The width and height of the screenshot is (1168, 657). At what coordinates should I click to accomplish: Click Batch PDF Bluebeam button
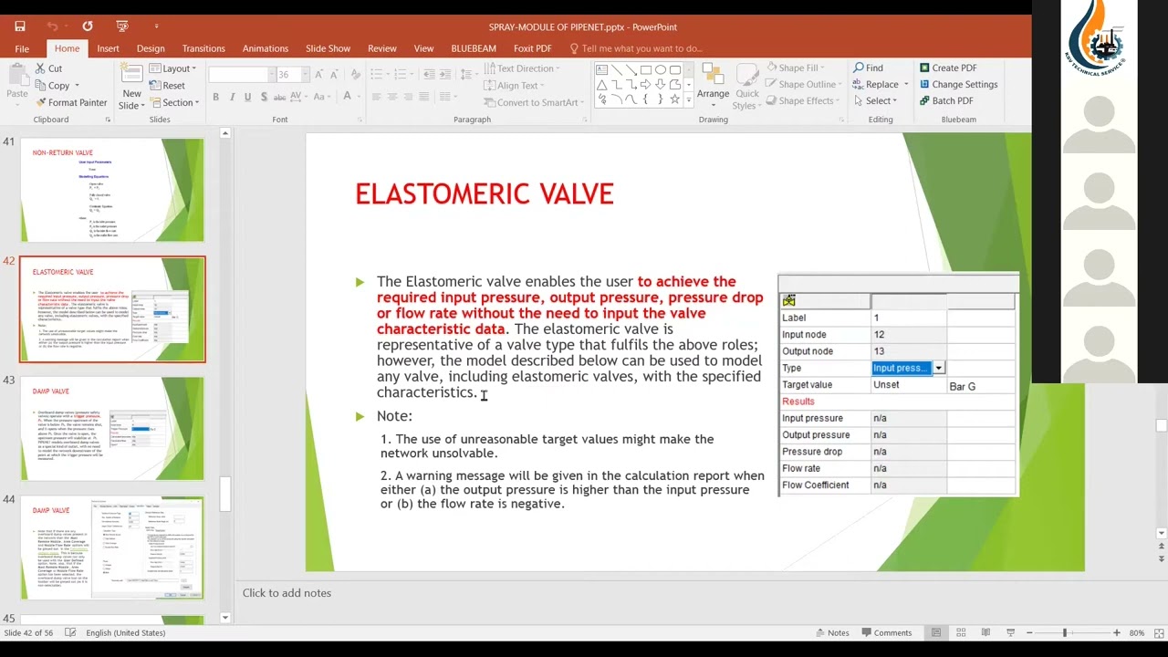point(946,101)
